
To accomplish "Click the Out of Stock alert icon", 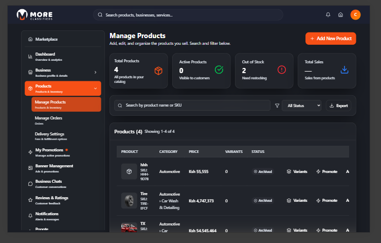I will pyautogui.click(x=281, y=70).
